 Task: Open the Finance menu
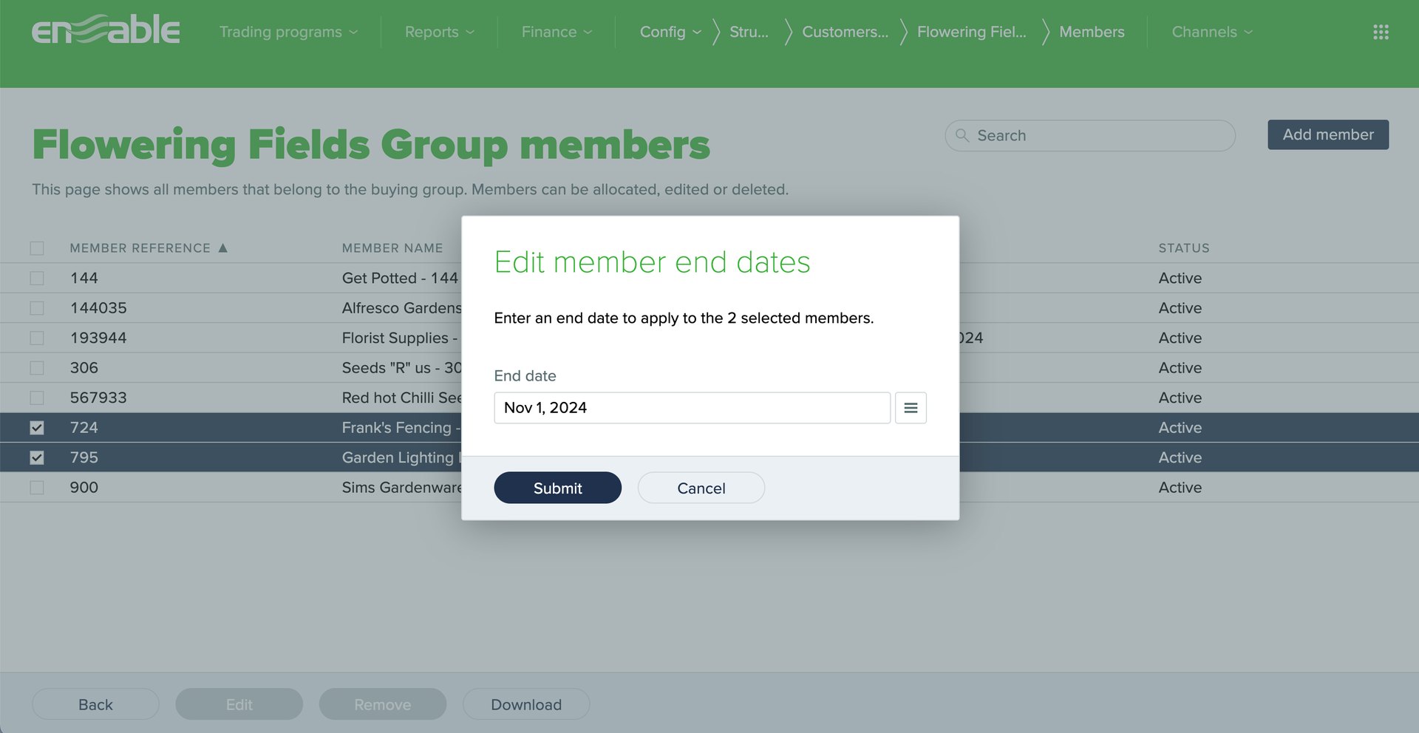coord(557,32)
